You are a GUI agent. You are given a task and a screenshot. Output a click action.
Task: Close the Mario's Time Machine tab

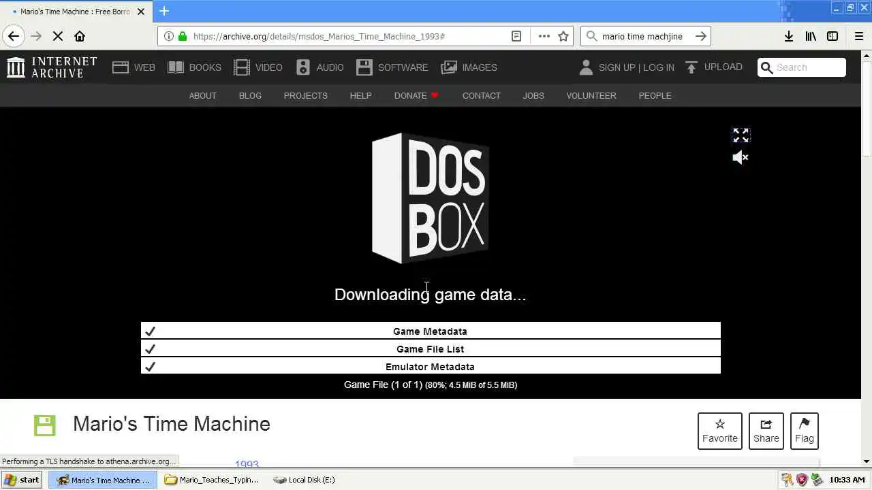pos(141,12)
